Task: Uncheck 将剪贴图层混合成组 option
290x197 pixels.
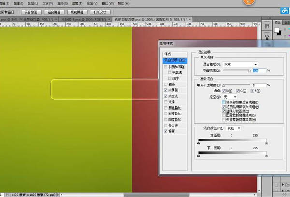Action: coord(224,107)
